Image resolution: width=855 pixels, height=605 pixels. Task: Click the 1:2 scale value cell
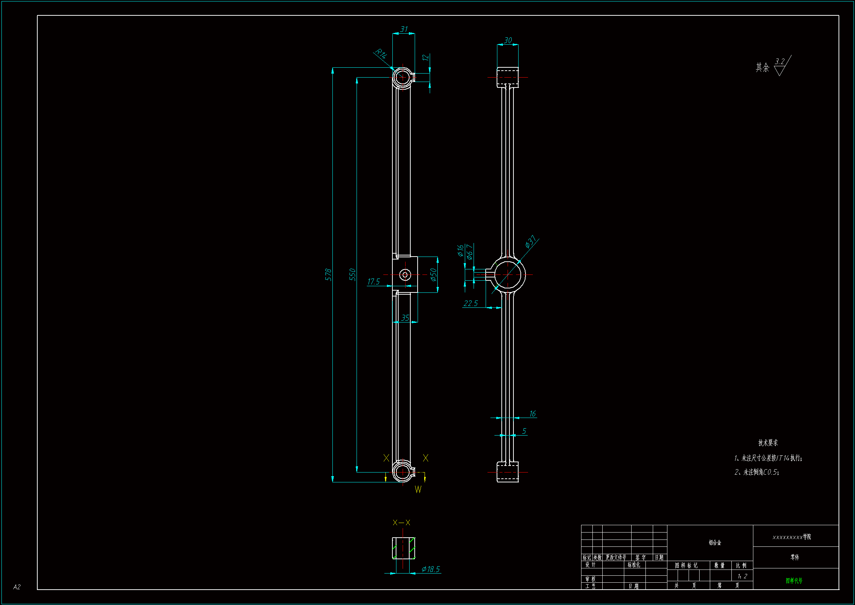[742, 576]
